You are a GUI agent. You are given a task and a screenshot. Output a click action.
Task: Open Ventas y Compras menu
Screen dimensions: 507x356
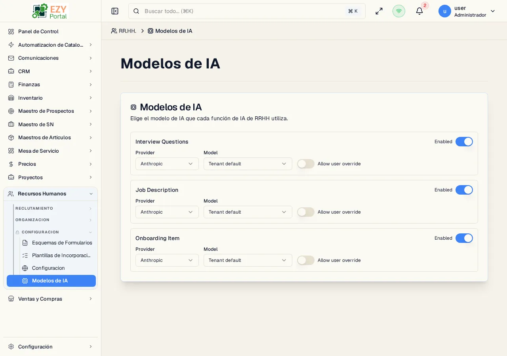[51, 299]
